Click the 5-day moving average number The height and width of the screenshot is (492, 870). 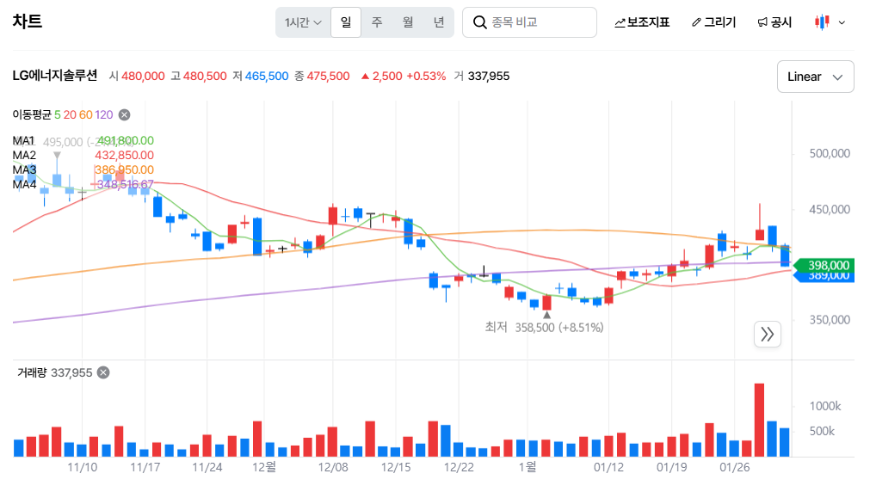57,114
